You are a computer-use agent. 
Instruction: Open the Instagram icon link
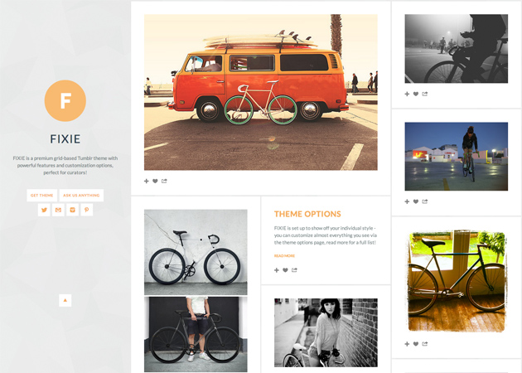[73, 210]
